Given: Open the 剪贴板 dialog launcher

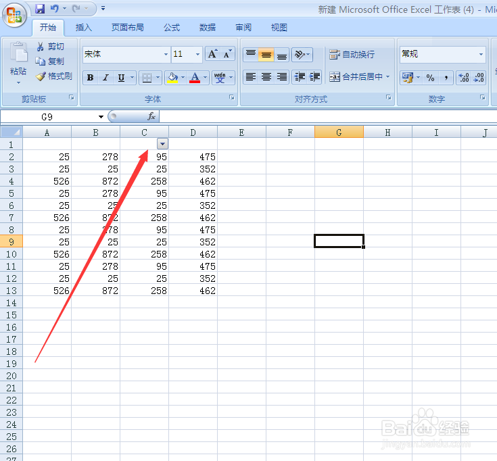Looking at the screenshot, I should (x=72, y=97).
